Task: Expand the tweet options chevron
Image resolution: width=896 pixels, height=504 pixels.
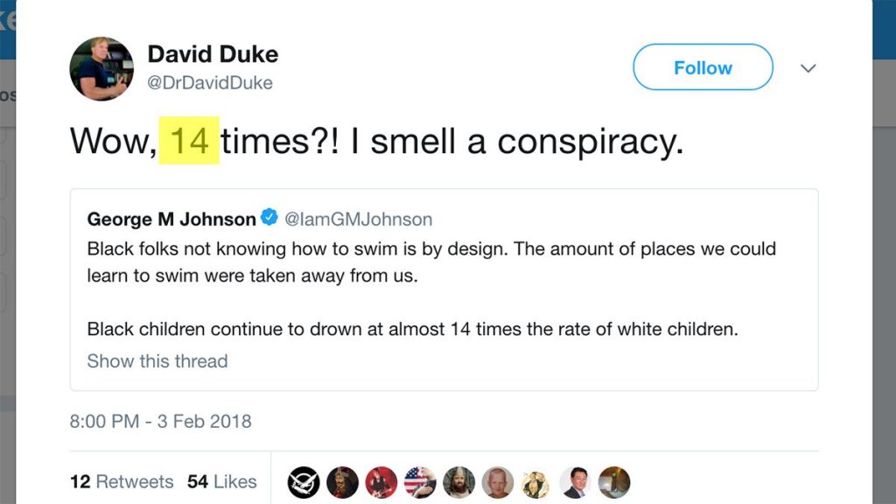Action: [x=808, y=68]
